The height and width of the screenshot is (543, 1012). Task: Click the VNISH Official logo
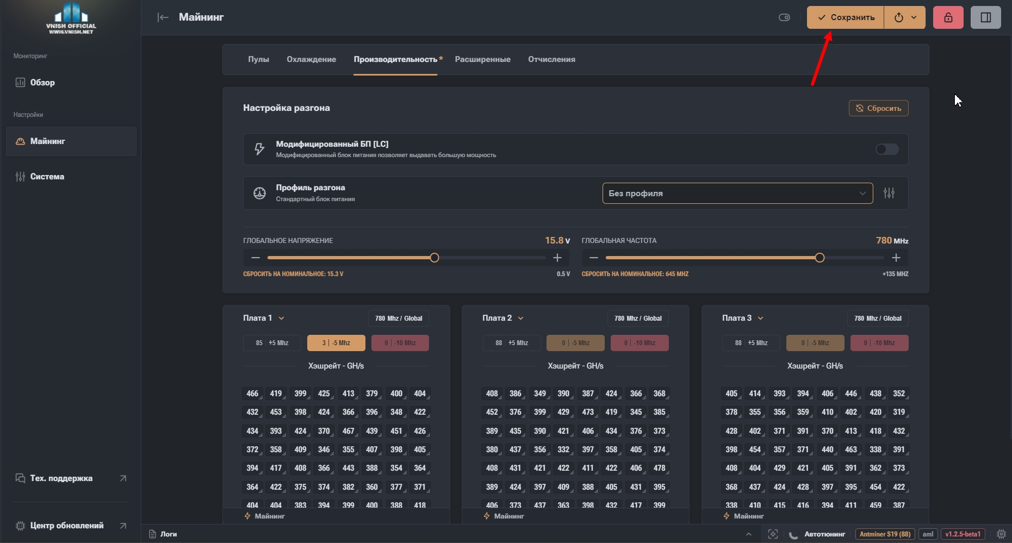(x=71, y=18)
